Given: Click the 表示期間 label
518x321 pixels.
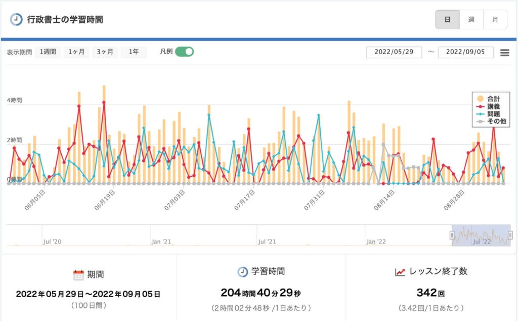Looking at the screenshot, I should click(20, 52).
